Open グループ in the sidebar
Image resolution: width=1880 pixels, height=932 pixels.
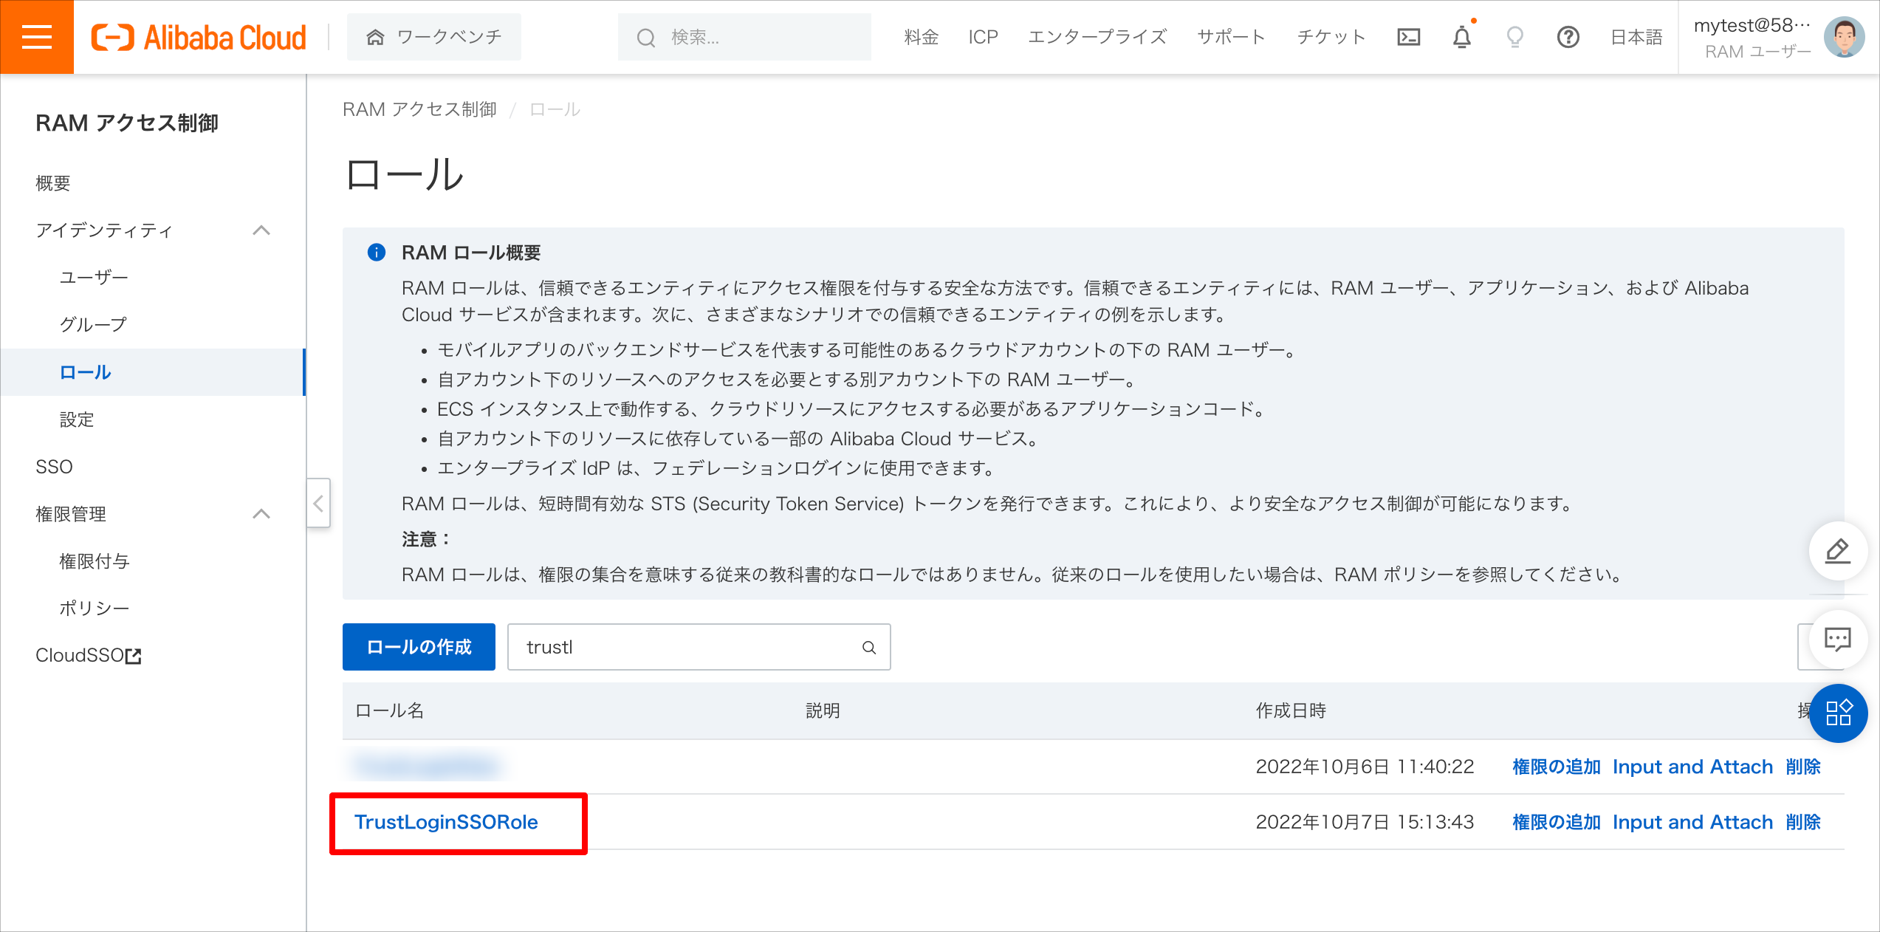pos(93,325)
